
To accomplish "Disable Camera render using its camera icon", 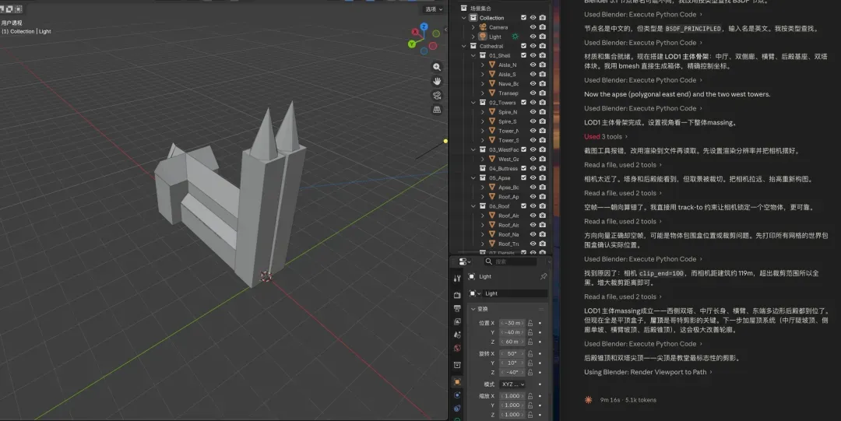I will click(x=542, y=26).
